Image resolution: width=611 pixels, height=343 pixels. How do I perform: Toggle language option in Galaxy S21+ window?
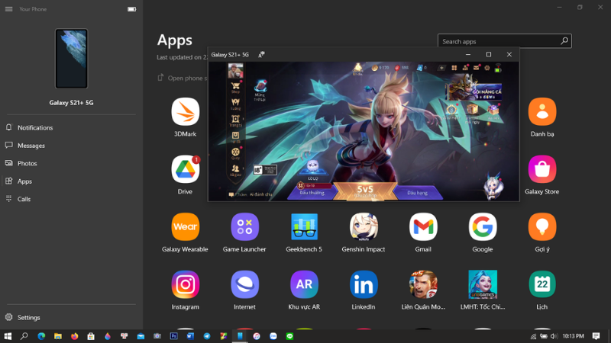[261, 54]
